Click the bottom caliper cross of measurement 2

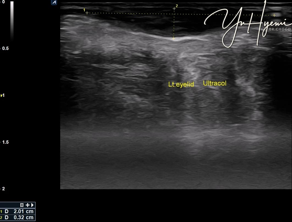pos(173,38)
